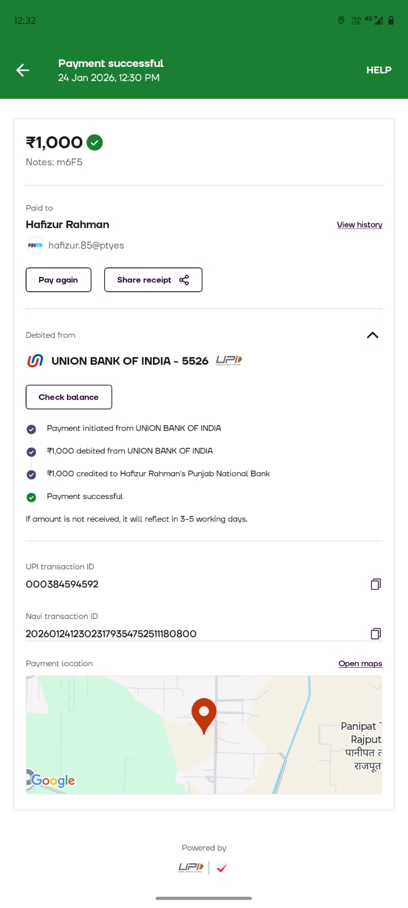The width and height of the screenshot is (408, 908).
Task: Copy the UPI transaction ID
Action: [375, 584]
